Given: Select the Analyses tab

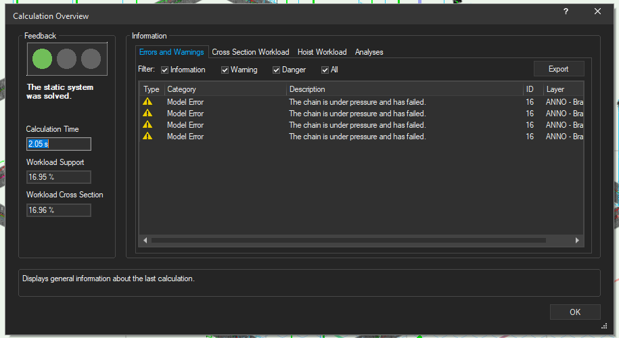Looking at the screenshot, I should pos(369,52).
